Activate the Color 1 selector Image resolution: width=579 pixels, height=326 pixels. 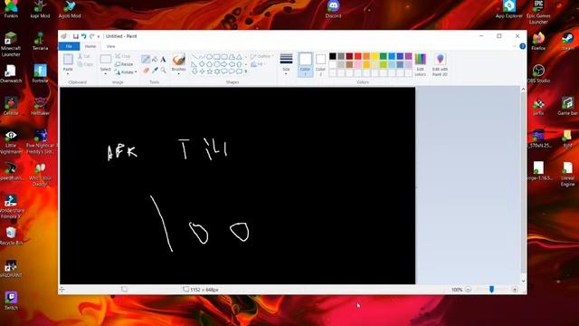[x=306, y=64]
